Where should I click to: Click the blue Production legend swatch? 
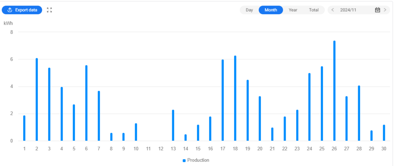(x=184, y=160)
